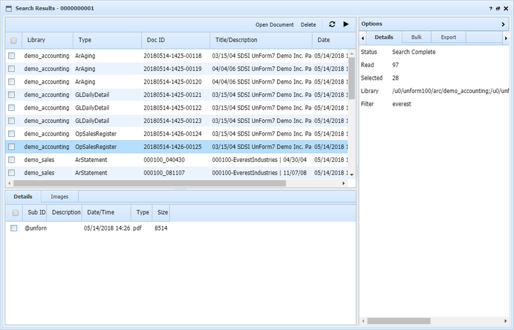Click the Open Document button
Screen dimensions: 514x330
click(274, 25)
